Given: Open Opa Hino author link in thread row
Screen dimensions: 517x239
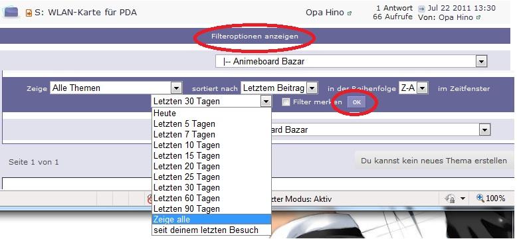Looking at the screenshot, I should (x=325, y=13).
